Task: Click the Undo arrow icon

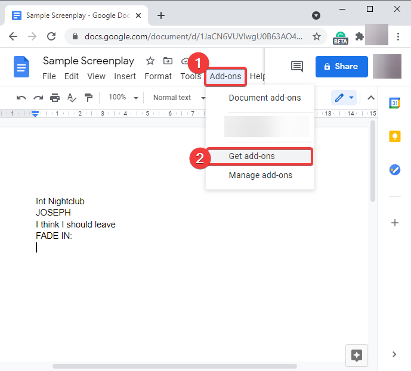Action: click(x=21, y=98)
